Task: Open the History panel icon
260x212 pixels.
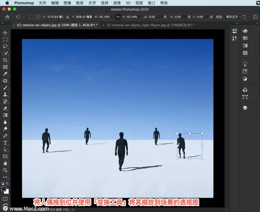Action: coord(234,38)
